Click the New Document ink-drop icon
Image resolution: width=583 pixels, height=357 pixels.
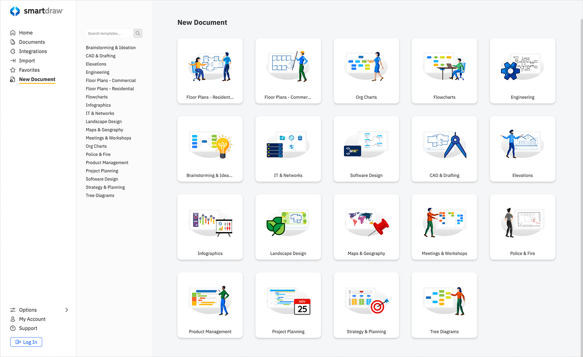[x=12, y=79]
